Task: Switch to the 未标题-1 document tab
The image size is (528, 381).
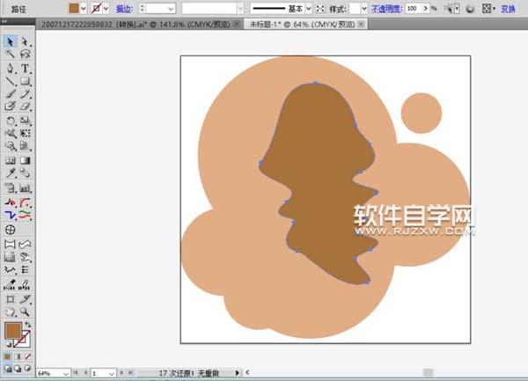Action: (302, 25)
